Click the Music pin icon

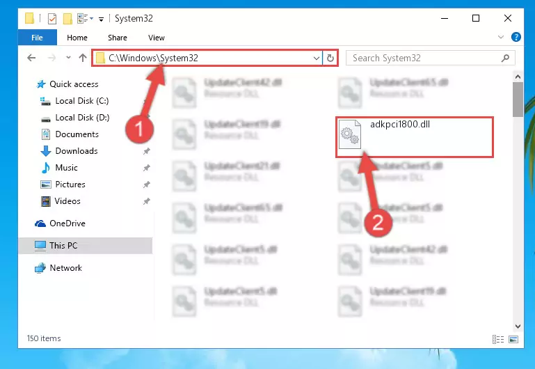coord(146,168)
